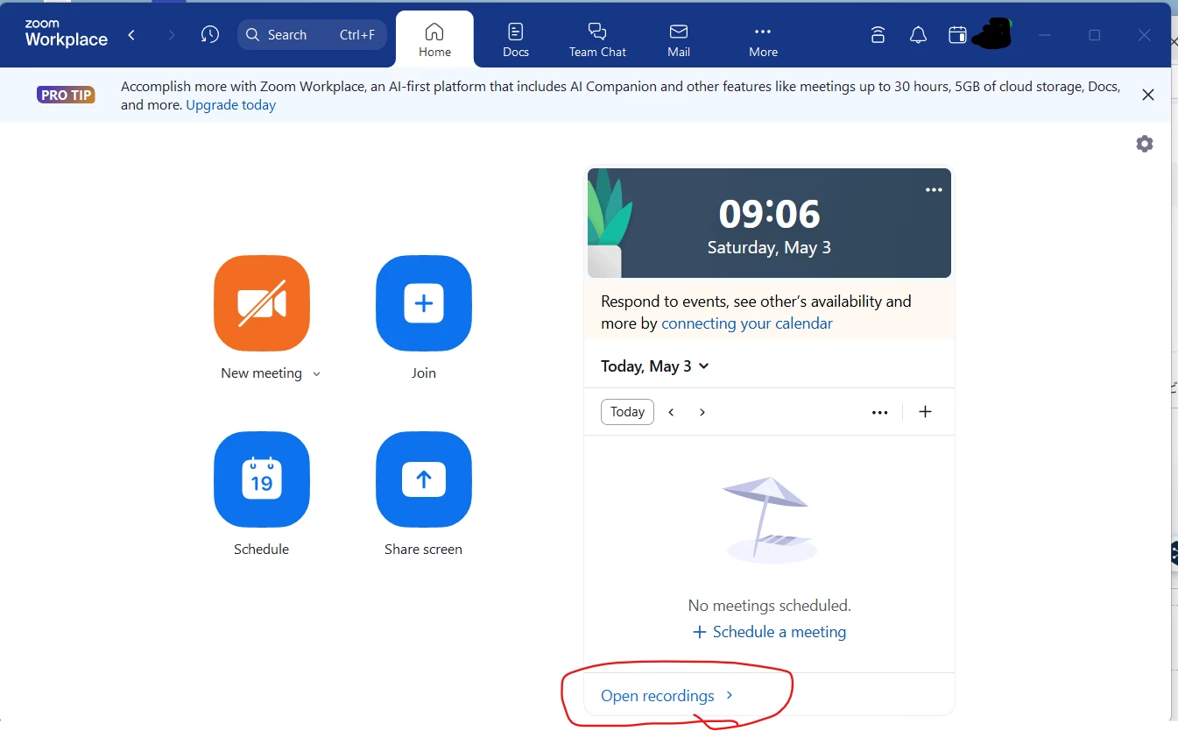Image resolution: width=1178 pixels, height=731 pixels.
Task: Open the Schedule calendar icon
Action: tap(262, 479)
